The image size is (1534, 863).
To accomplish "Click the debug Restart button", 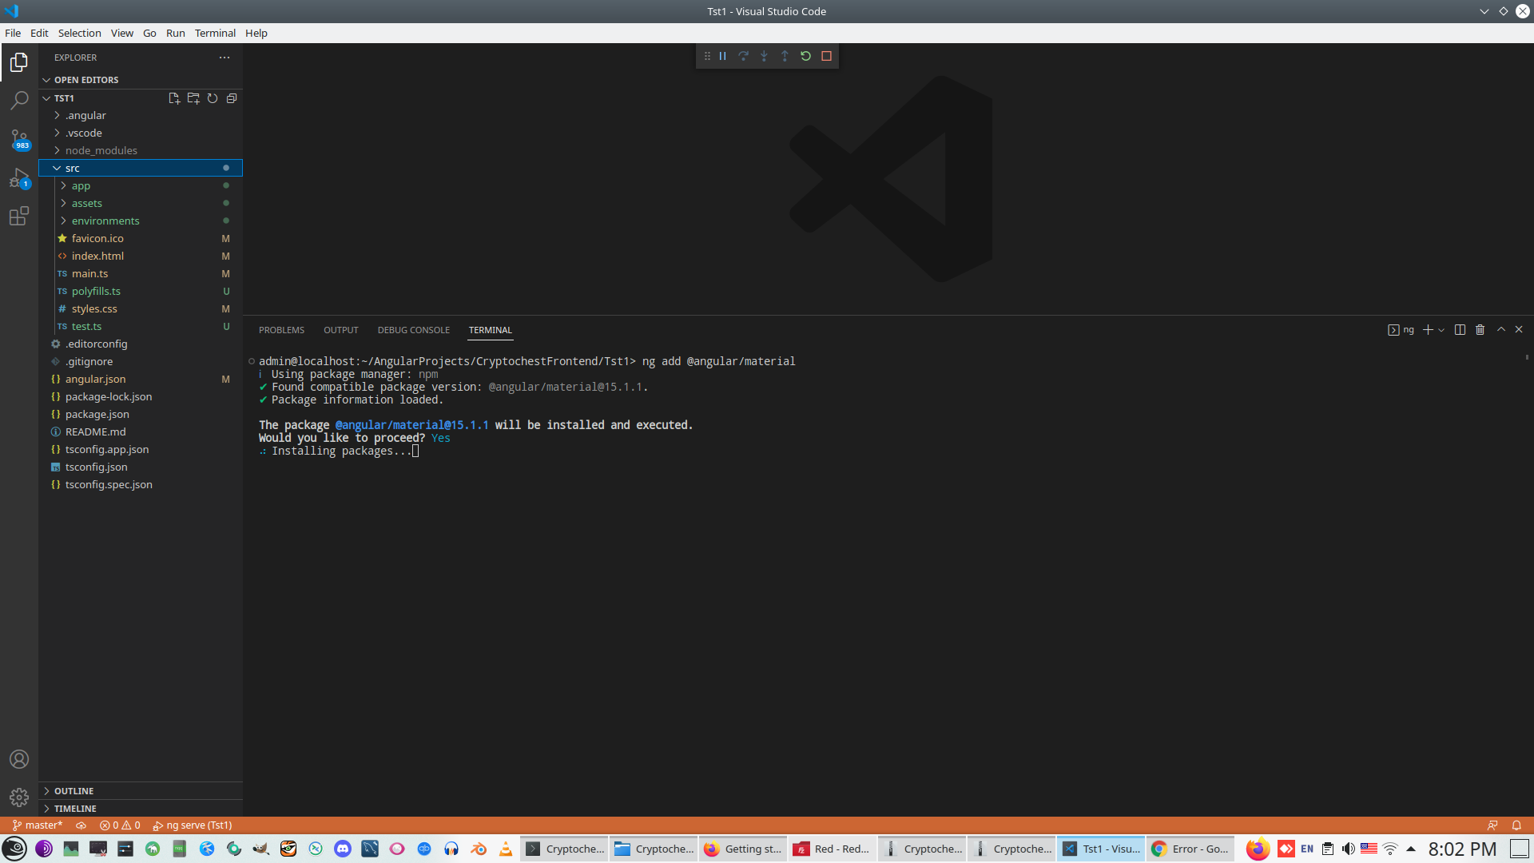I will [x=805, y=56].
